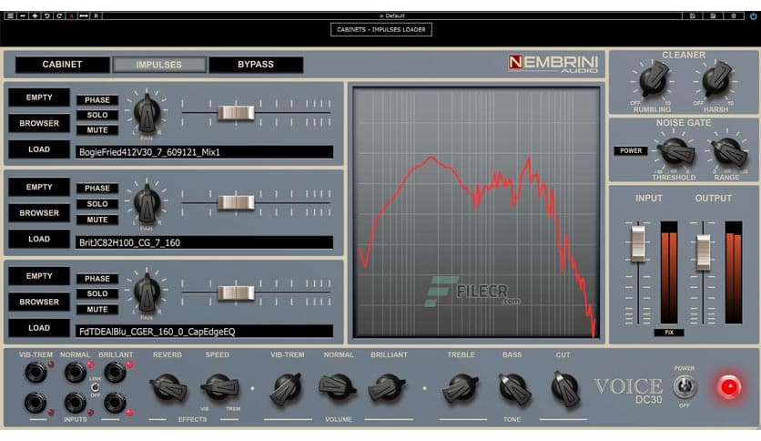761x441 pixels.
Task: Open the Default preset selector
Action: pyautogui.click(x=392, y=16)
